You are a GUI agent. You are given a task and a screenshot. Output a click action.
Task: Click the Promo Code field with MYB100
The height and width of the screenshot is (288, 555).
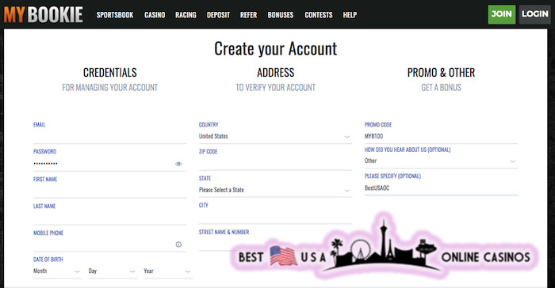(x=441, y=136)
